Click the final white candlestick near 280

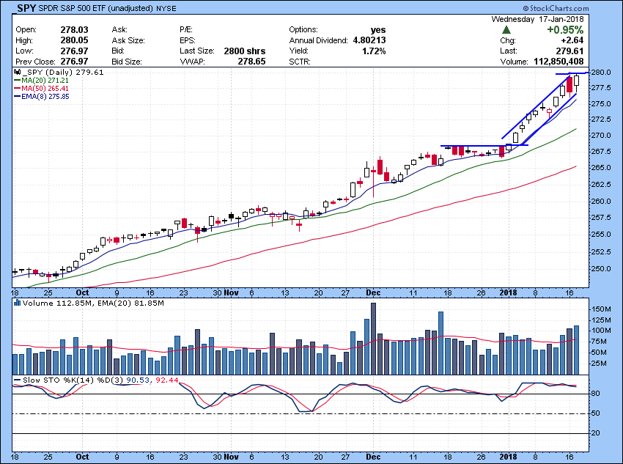coord(576,81)
